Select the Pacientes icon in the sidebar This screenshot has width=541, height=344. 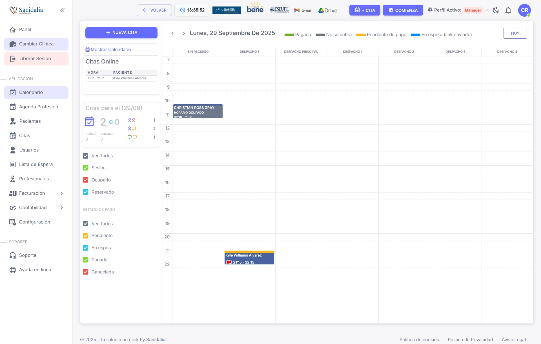pyautogui.click(x=13, y=121)
